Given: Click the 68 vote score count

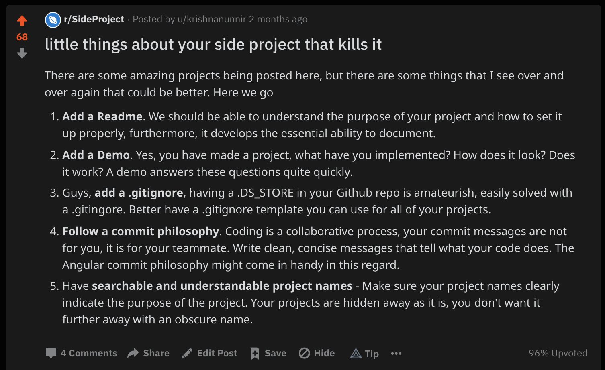Looking at the screenshot, I should click(x=22, y=37).
